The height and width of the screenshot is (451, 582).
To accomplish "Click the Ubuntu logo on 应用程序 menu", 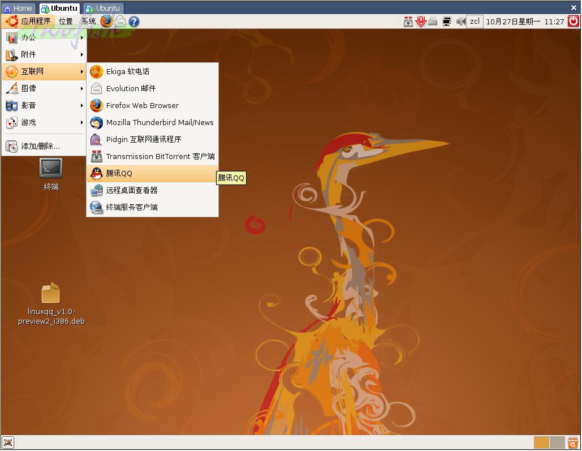I will coord(11,21).
